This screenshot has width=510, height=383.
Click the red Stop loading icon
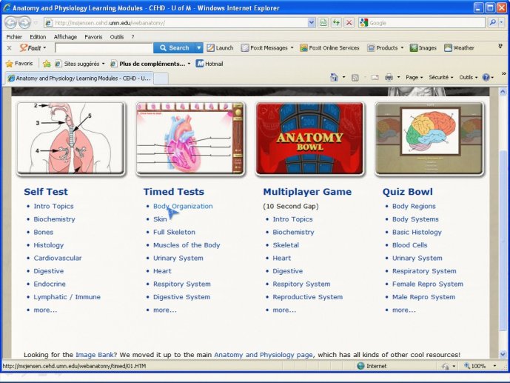tap(349, 22)
